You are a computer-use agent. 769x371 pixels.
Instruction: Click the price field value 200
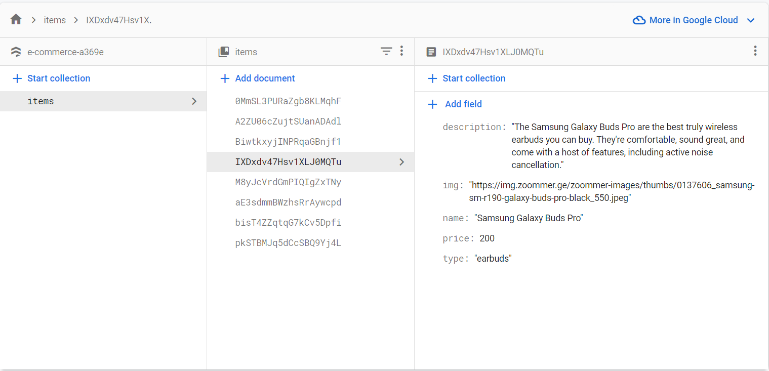[487, 238]
